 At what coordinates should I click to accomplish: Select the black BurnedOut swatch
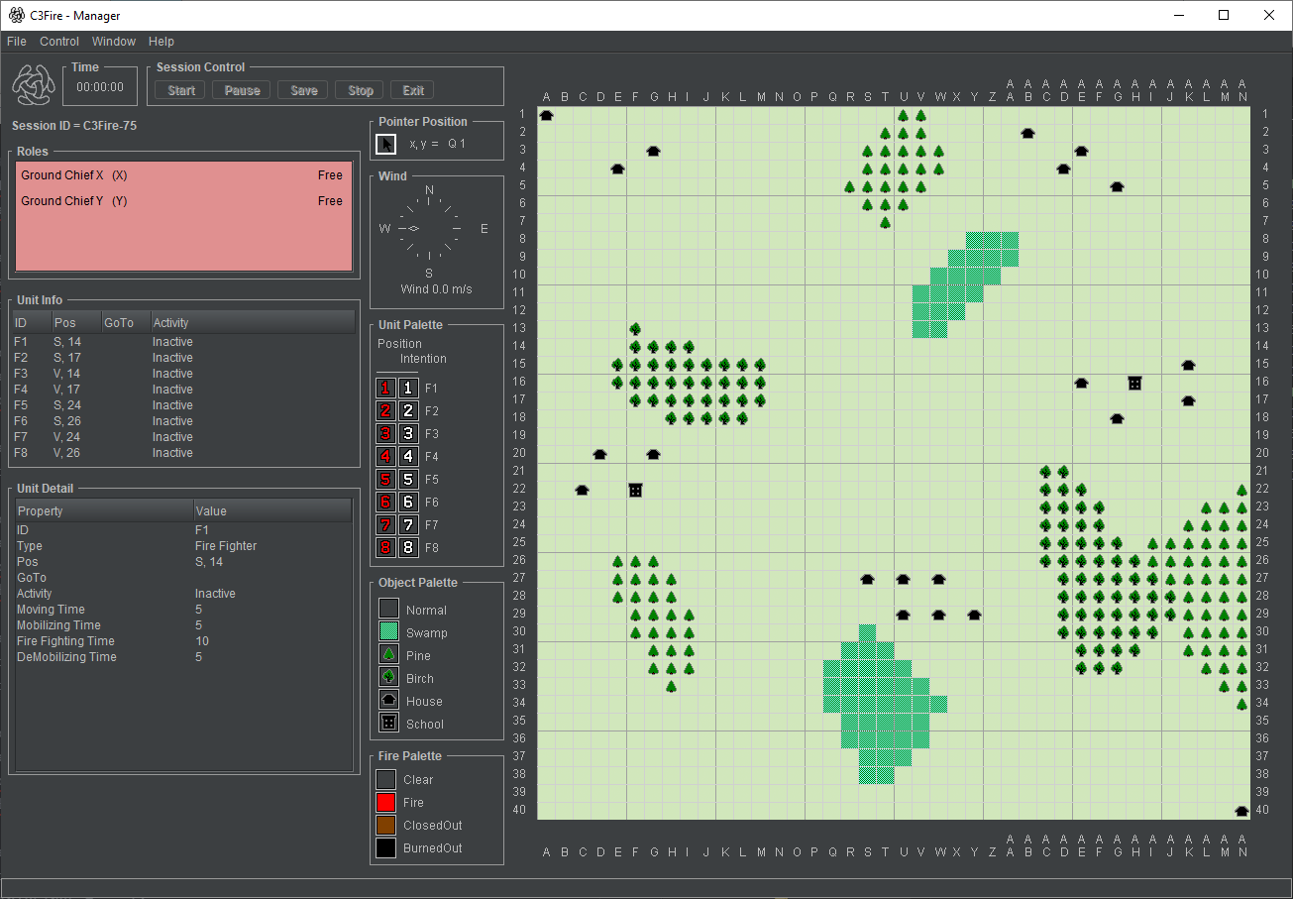click(x=386, y=848)
